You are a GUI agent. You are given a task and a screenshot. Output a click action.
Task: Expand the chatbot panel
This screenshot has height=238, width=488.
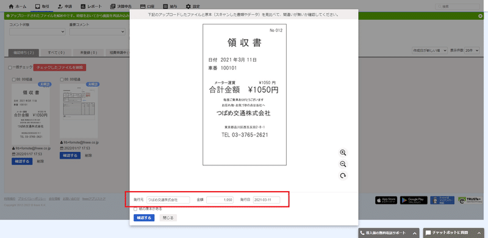454,233
